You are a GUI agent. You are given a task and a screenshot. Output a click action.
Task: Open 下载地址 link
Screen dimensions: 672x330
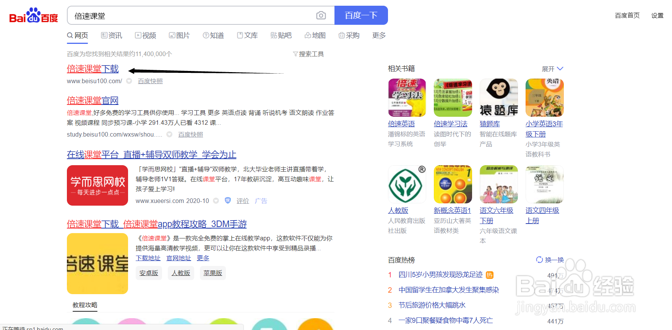pyautogui.click(x=148, y=258)
